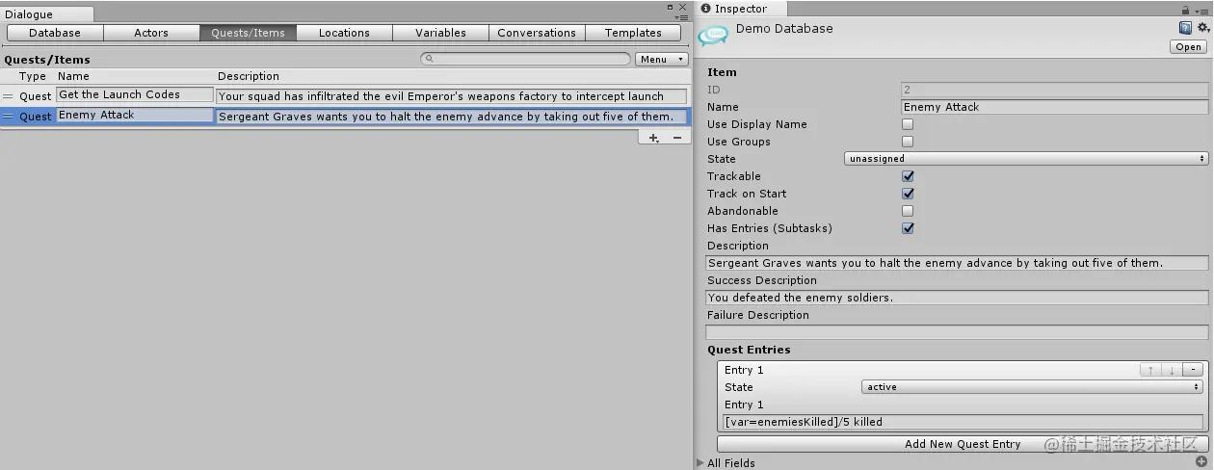Switch to the Actors tab
Viewport: 1214px width, 470px height.
[151, 33]
